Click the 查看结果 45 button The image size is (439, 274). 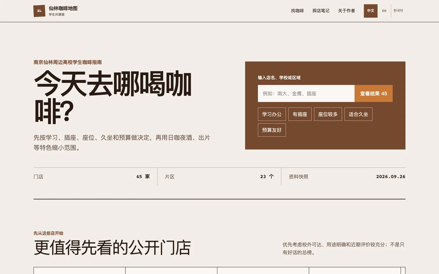pos(373,93)
